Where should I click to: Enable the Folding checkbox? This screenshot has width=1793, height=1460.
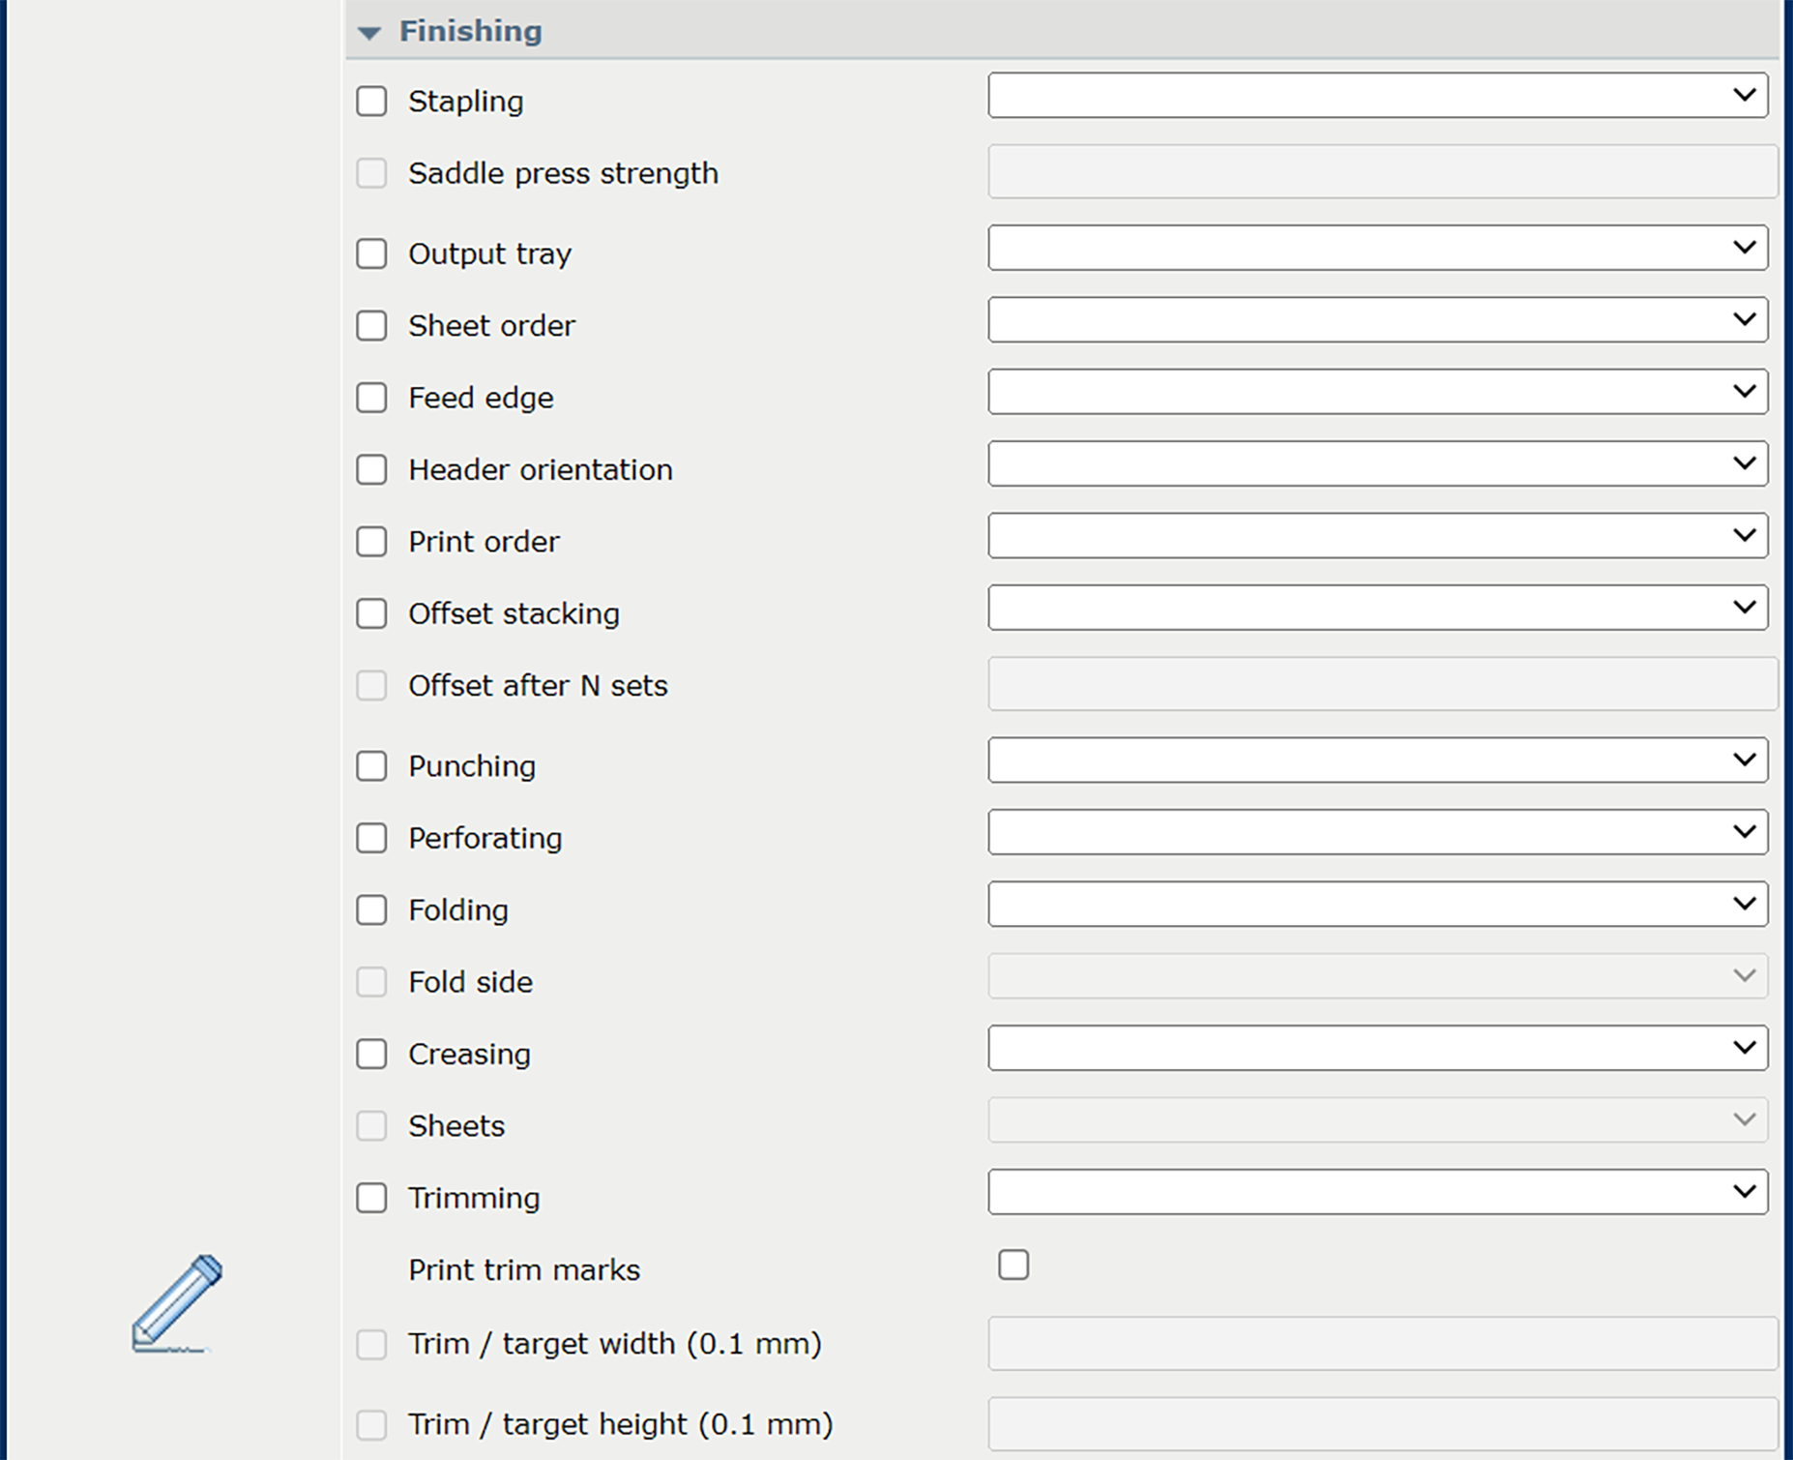tap(371, 910)
